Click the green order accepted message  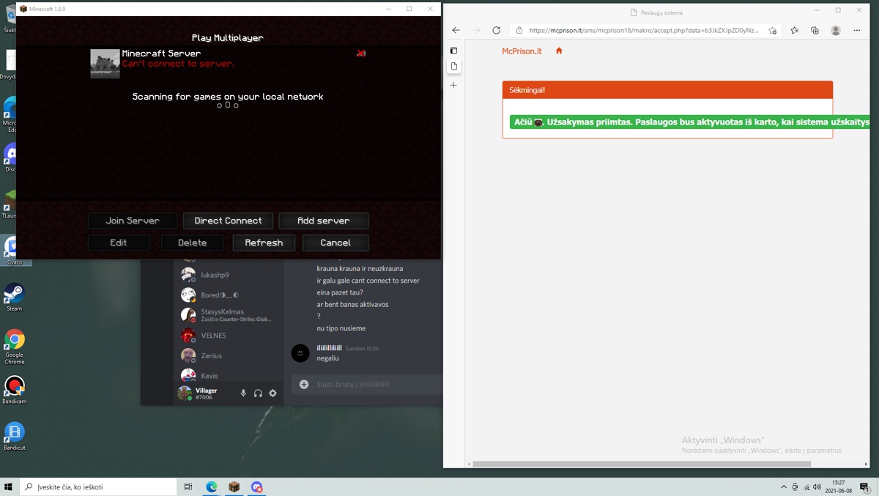coord(689,122)
